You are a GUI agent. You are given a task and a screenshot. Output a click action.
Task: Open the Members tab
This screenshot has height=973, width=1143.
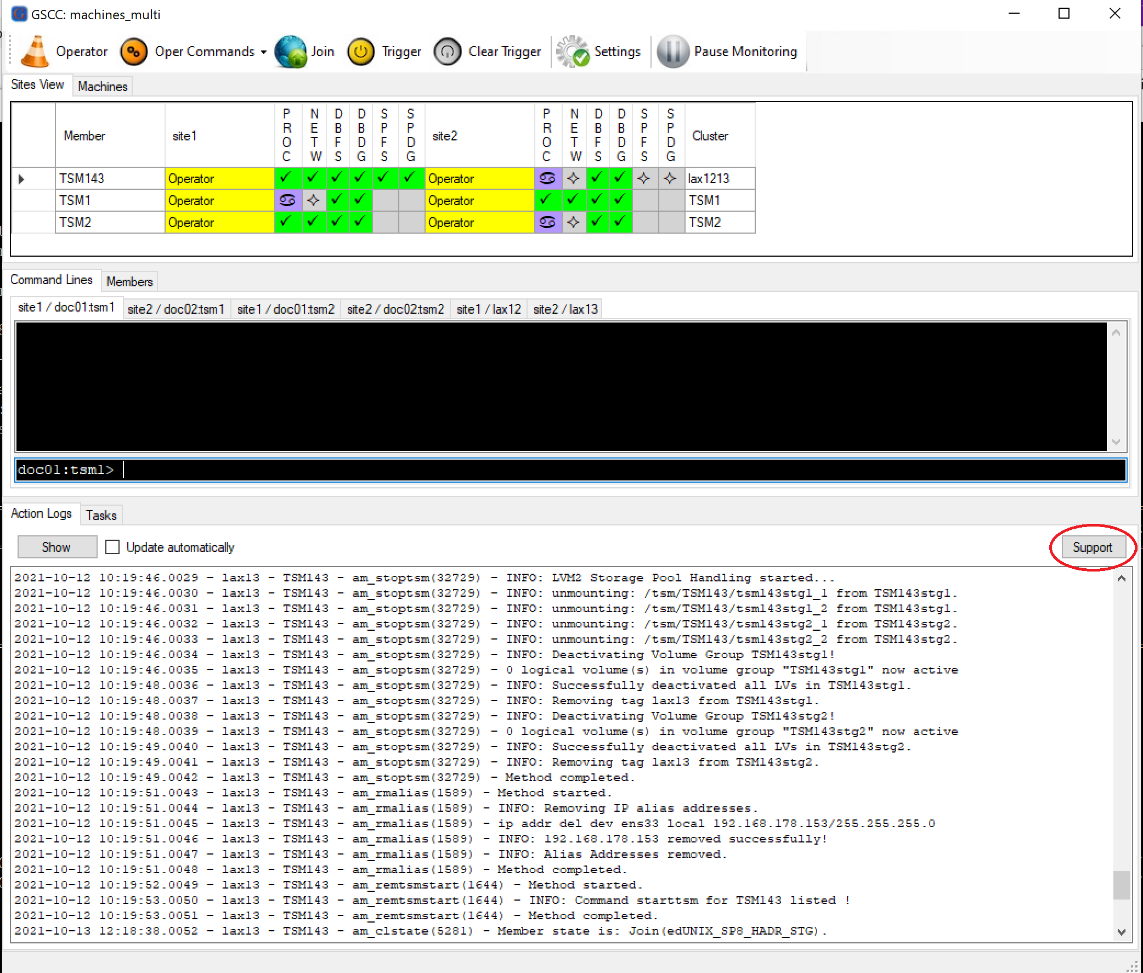click(129, 282)
